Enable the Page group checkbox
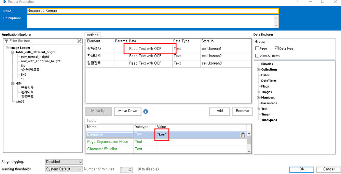Viewport: 341px width, 174px height. 257,49
